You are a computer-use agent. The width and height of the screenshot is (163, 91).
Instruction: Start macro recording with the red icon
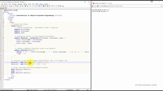tap(52, 6)
